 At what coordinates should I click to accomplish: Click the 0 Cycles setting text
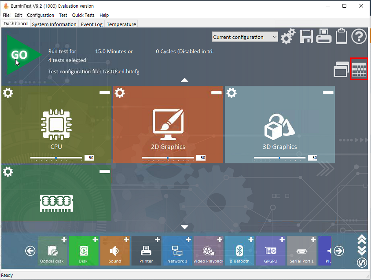184,51
